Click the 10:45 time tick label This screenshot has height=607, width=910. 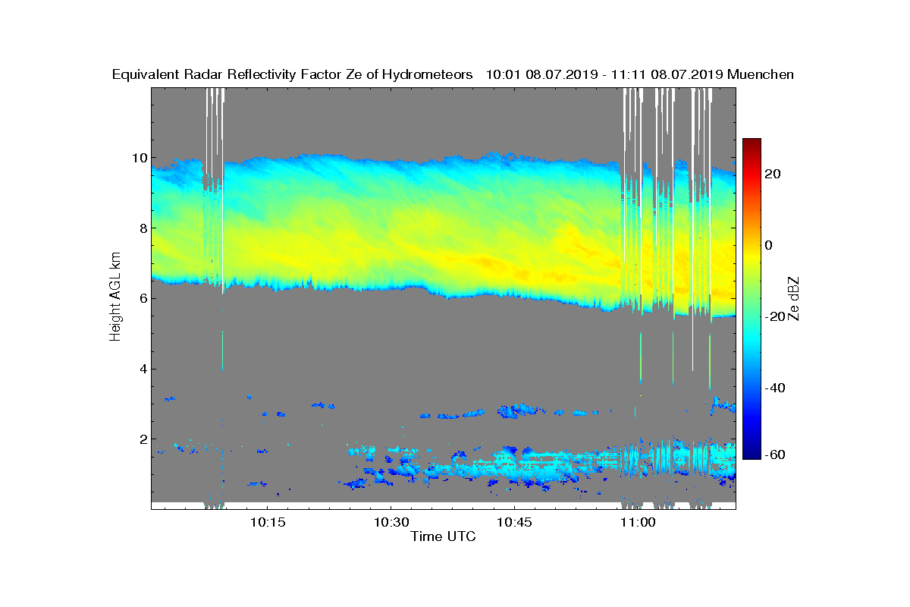coord(514,522)
